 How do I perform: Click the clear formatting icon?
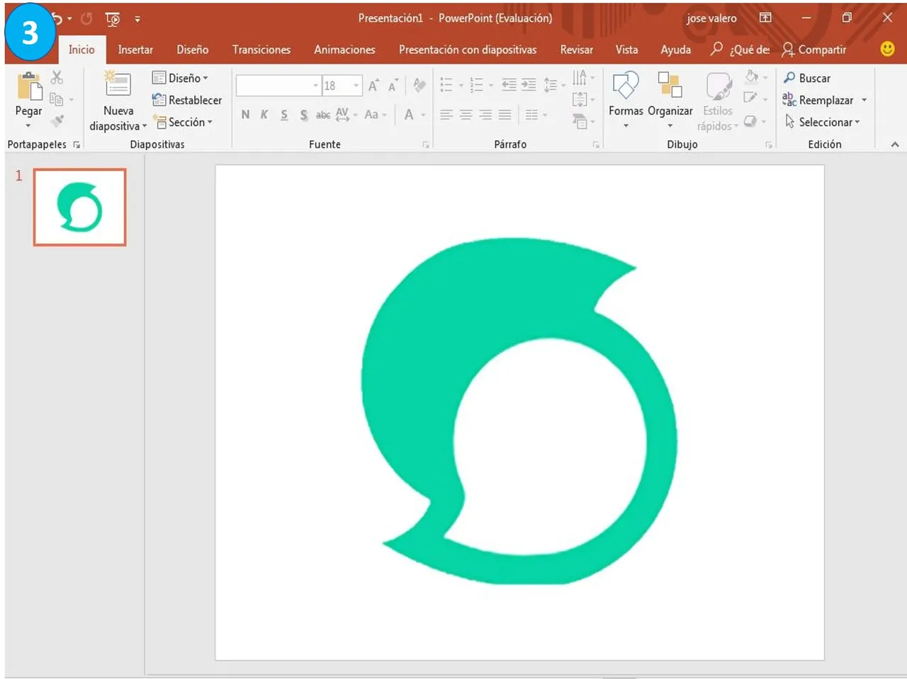coord(419,85)
